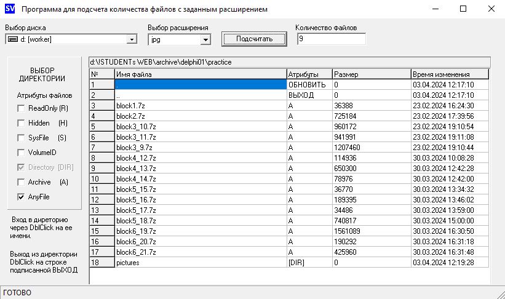The height and width of the screenshot is (299, 505).
Task: Check the Hidden (H) attribute checkbox
Action: [22, 123]
